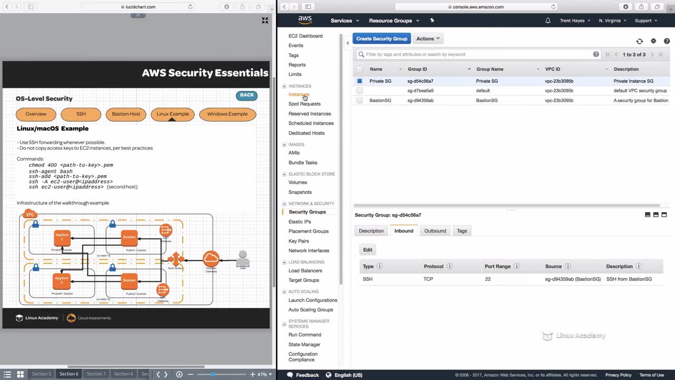Screen dimensions: 675x380
Task: Click the help icon inside the filter box
Action: [x=596, y=54]
